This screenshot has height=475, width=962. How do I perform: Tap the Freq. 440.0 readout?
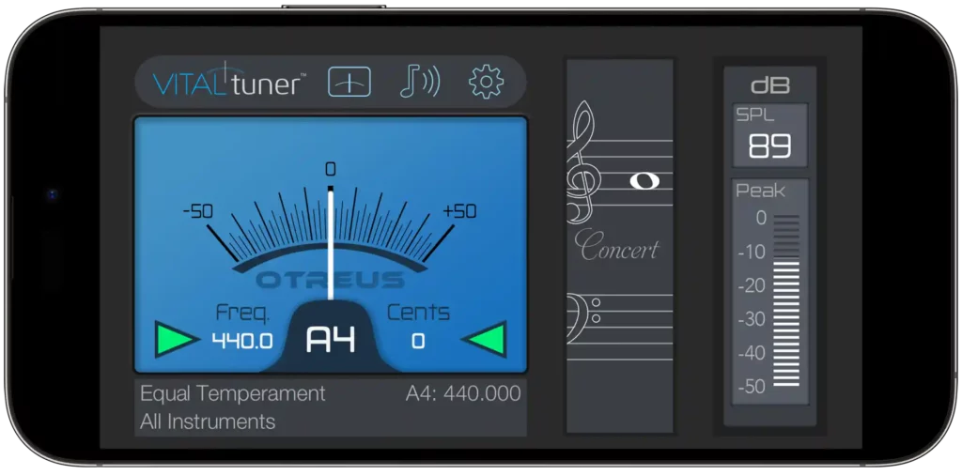pos(242,340)
